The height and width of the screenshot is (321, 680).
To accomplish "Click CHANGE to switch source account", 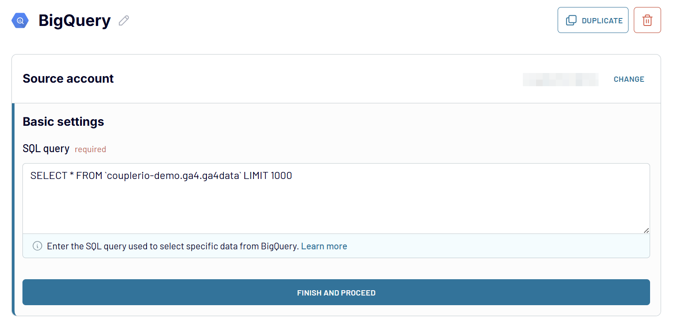I will (x=629, y=79).
